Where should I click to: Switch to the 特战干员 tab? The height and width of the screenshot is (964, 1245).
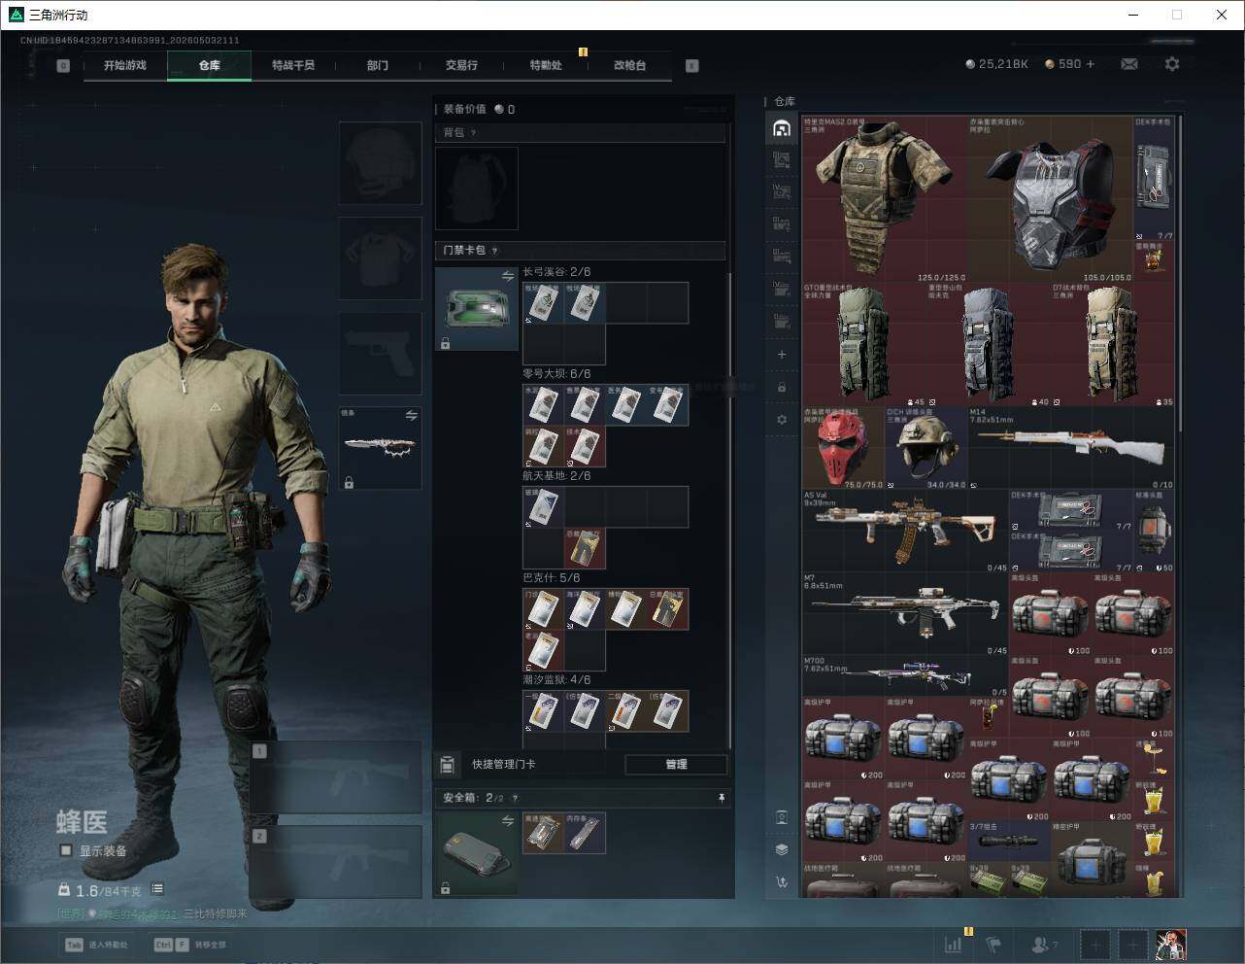click(293, 65)
